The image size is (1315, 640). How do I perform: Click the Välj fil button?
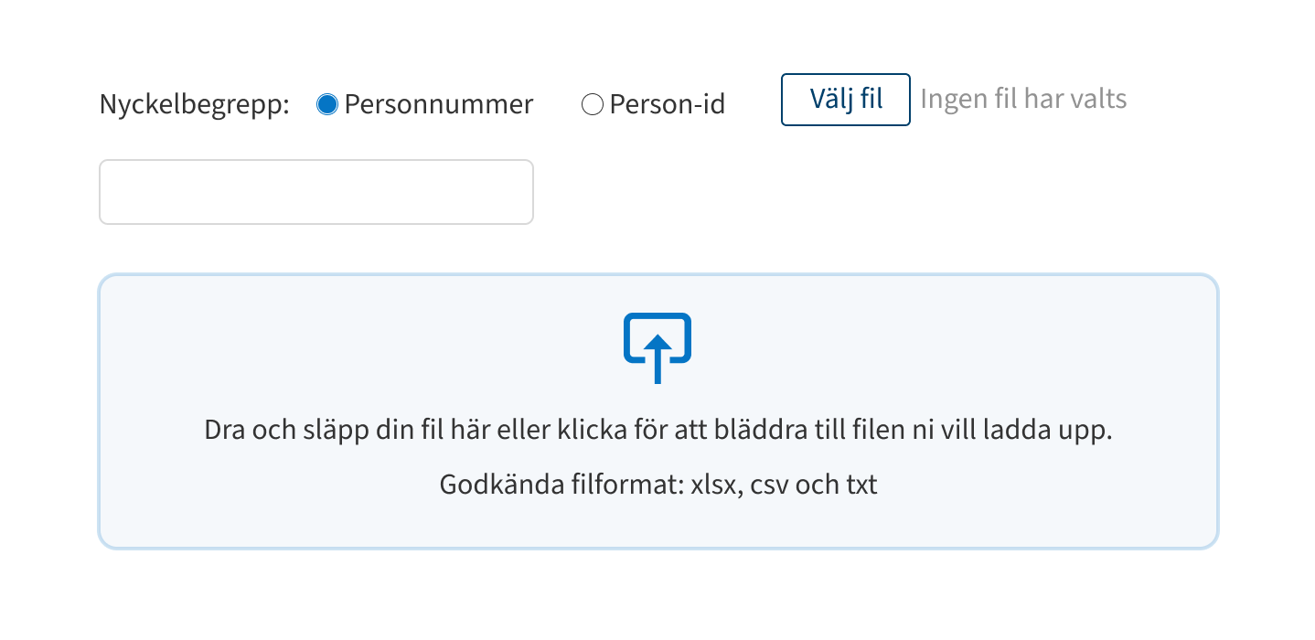[x=846, y=100]
